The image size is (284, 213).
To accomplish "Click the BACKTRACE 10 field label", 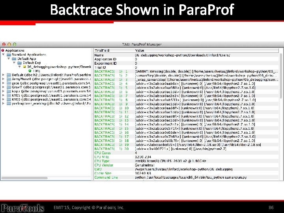I will coord(112,108).
